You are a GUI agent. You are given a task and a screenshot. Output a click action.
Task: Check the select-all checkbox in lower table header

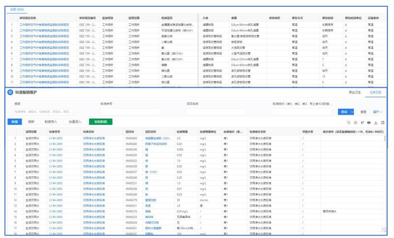(x=14, y=132)
